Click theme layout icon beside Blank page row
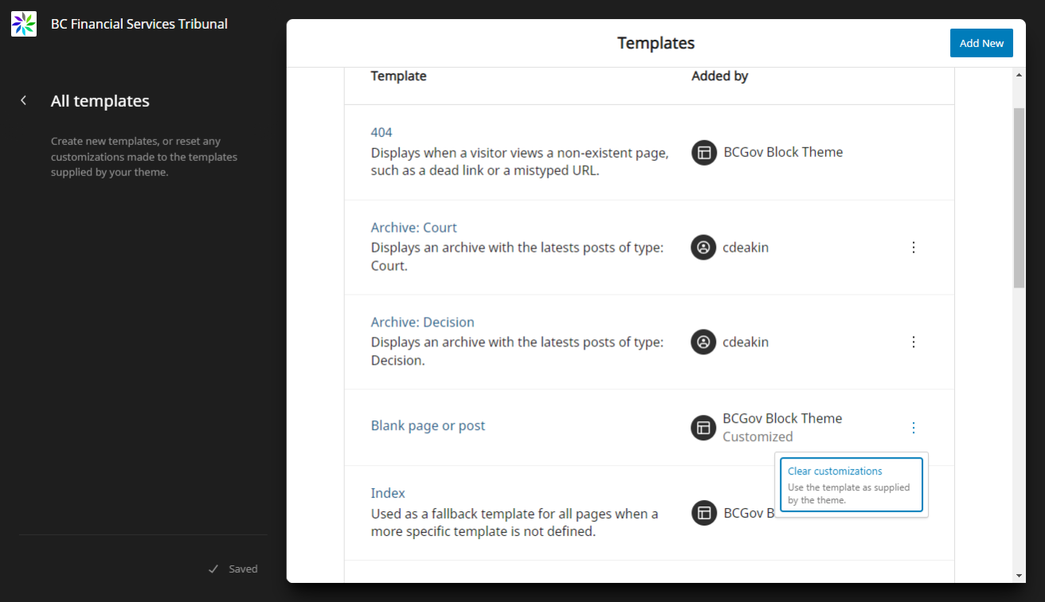This screenshot has height=602, width=1045. click(x=703, y=428)
